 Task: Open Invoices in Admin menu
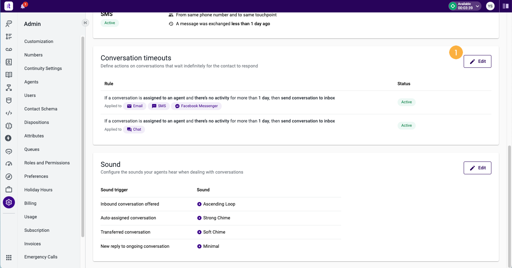click(x=33, y=244)
